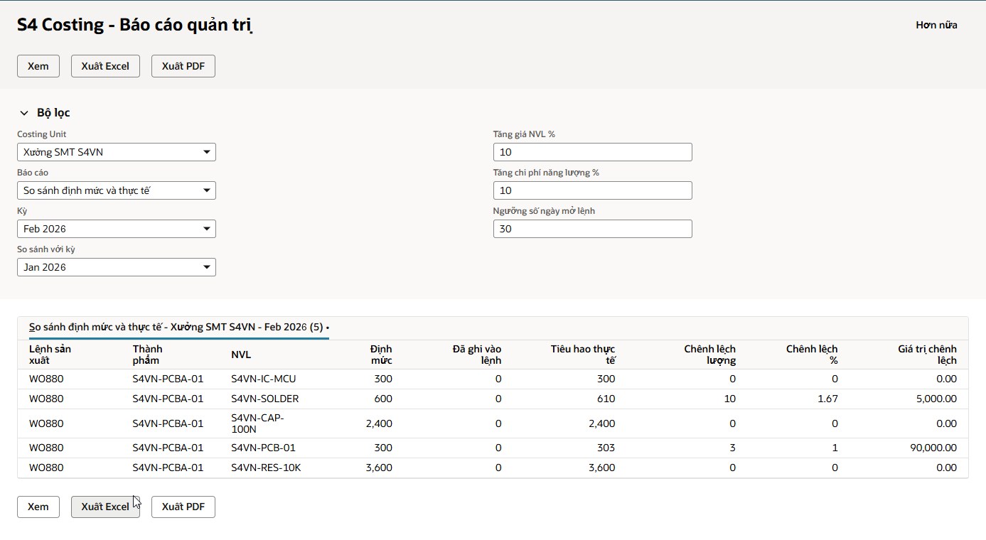Click the S4VN-CAP-100N material cell
986x540 pixels.
click(x=257, y=423)
